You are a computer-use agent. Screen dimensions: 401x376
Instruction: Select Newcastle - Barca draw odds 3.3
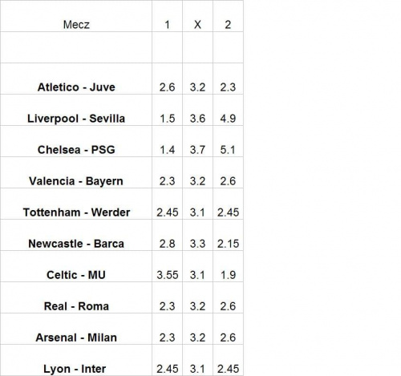197,235
